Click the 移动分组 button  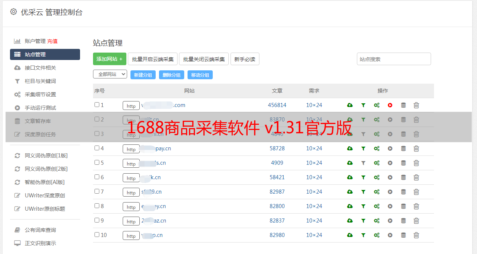click(x=200, y=75)
